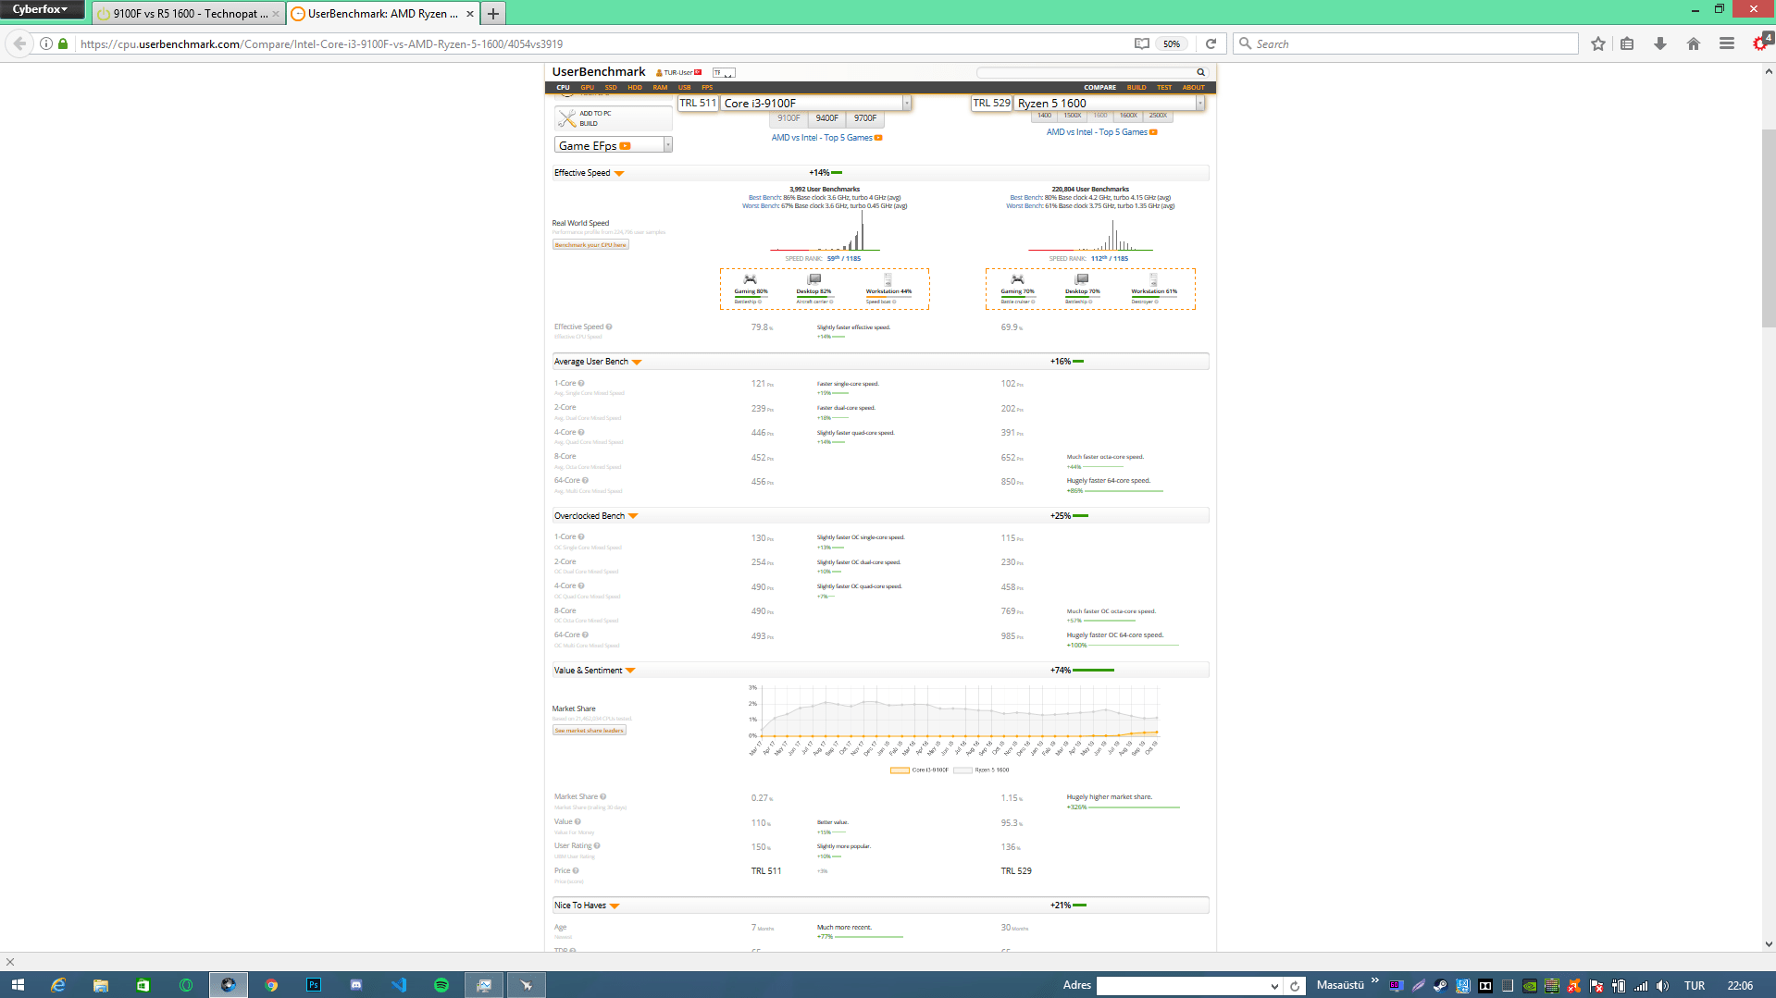The image size is (1776, 998).
Task: Open the RAM category in site menu
Action: [660, 88]
